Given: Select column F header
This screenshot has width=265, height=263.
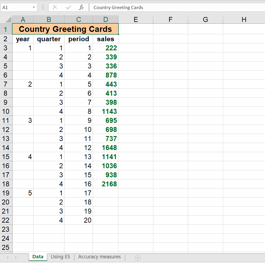Looking at the screenshot, I should [x=171, y=19].
